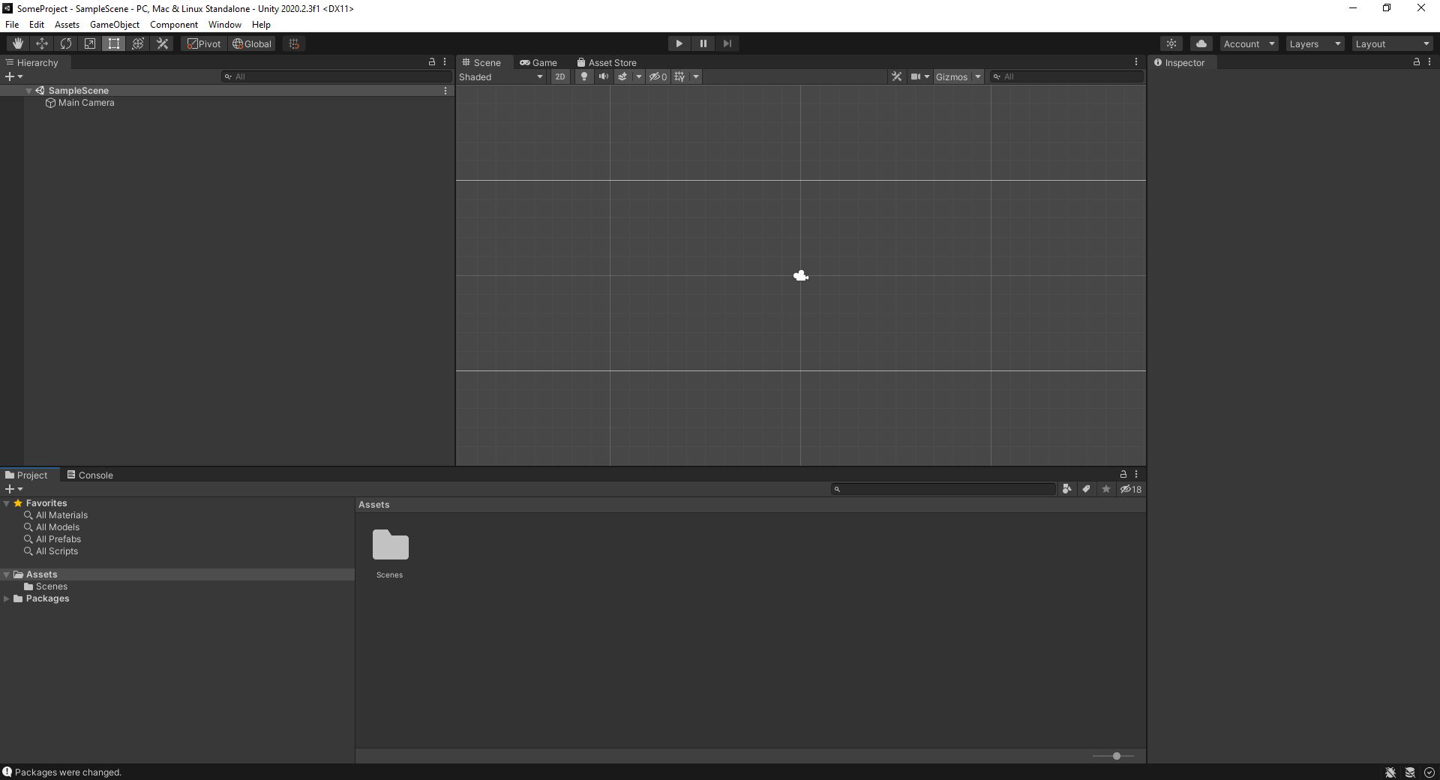The image size is (1440, 780).
Task: Click the Pause button
Action: (x=703, y=43)
